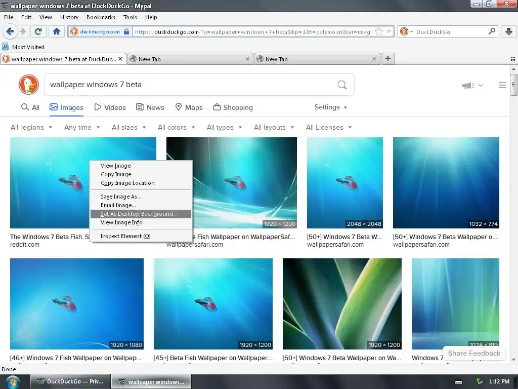Select the Images results tab
This screenshot has height=389, width=518.
(66, 107)
